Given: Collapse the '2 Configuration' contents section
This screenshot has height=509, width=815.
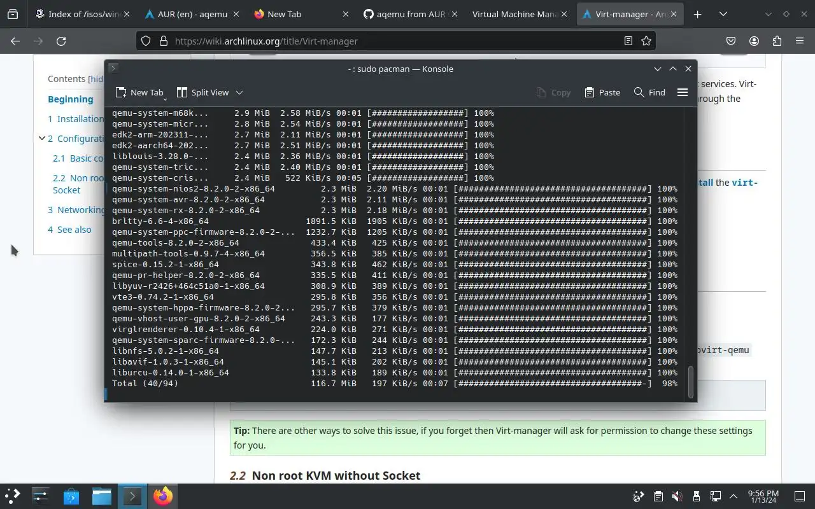Looking at the screenshot, I should pos(41,138).
